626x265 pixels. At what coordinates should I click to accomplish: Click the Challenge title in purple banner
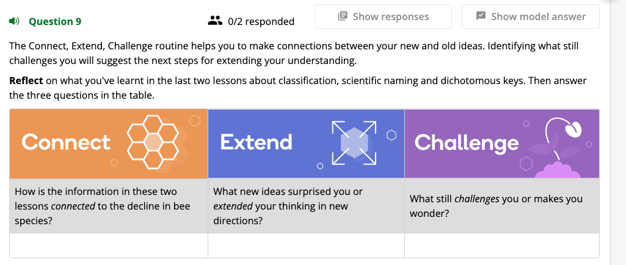tap(467, 143)
